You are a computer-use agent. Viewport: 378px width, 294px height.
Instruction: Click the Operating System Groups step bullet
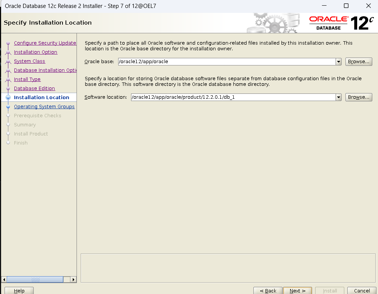pyautogui.click(x=8, y=106)
